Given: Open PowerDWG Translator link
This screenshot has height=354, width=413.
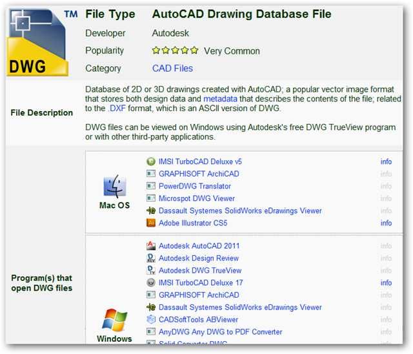Looking at the screenshot, I should (x=195, y=186).
